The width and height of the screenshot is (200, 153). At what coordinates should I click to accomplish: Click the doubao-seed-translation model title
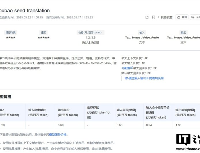[25, 11]
